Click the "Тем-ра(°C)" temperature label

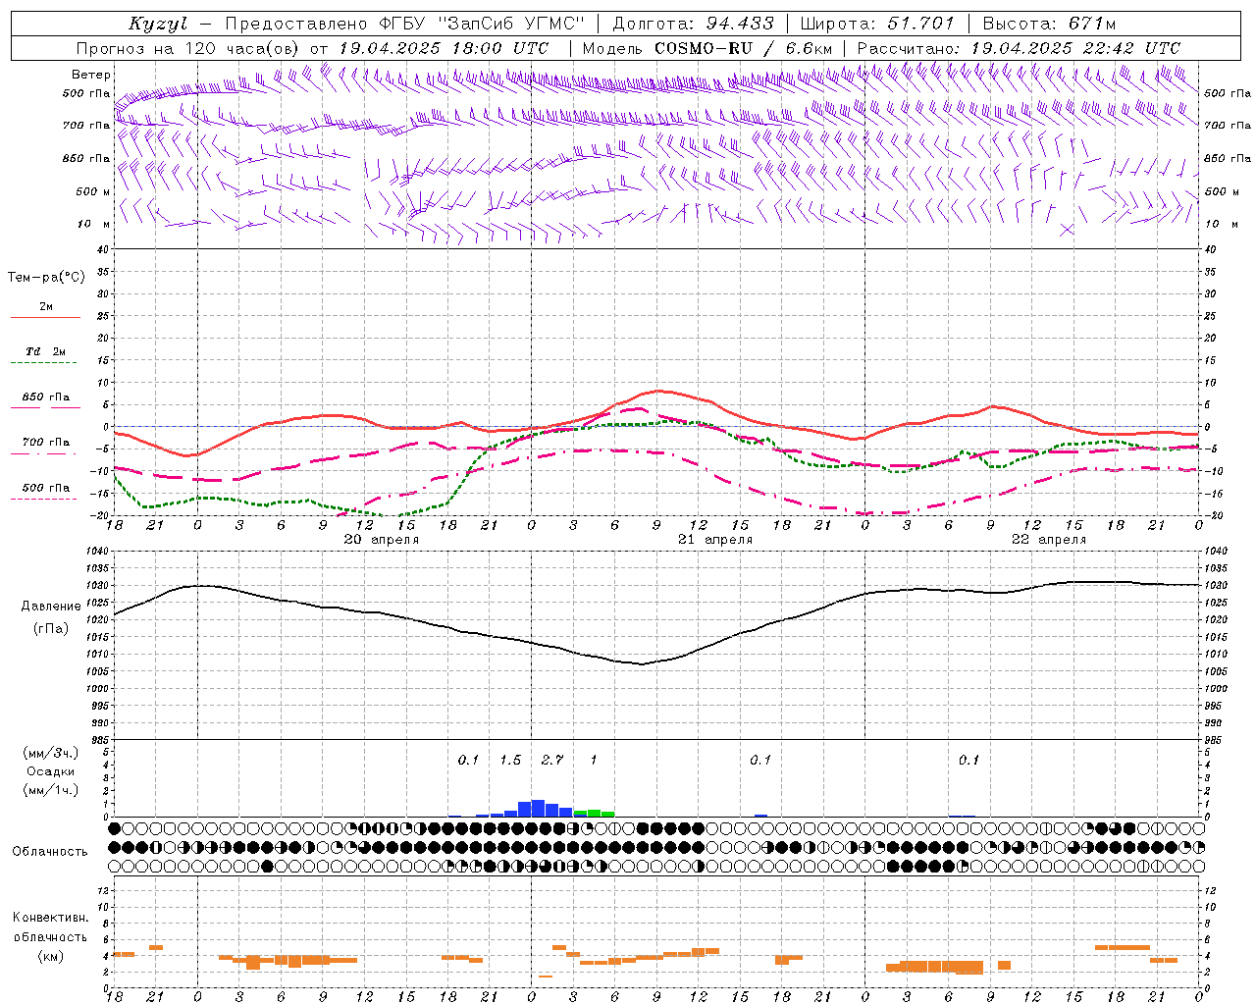pyautogui.click(x=46, y=278)
